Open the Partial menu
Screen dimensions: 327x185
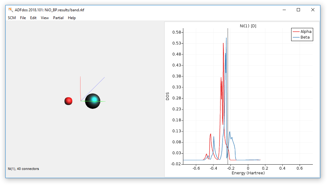coord(58,18)
